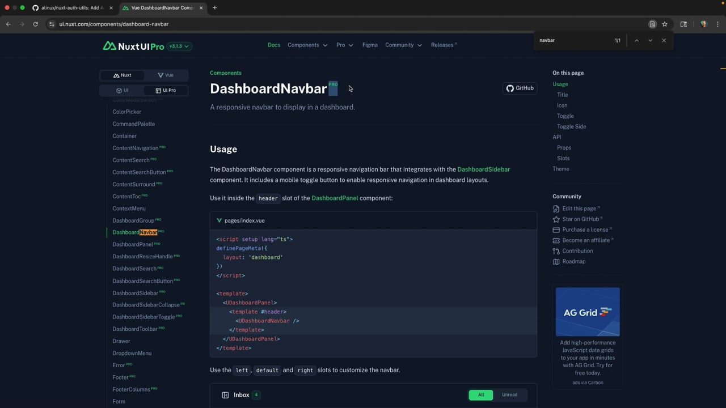
Task: Open the DashboardPanel link in text
Action: click(x=335, y=198)
